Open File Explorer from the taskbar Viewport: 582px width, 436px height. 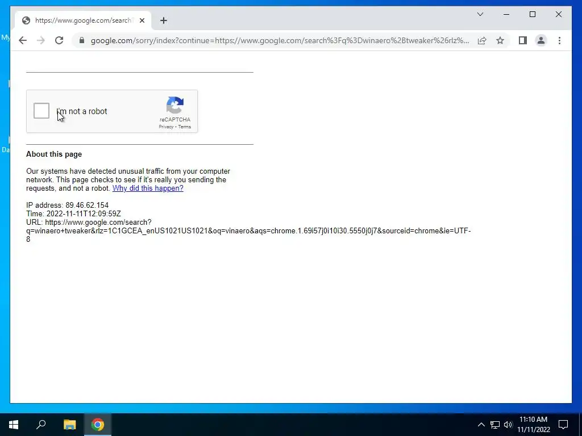tap(69, 425)
